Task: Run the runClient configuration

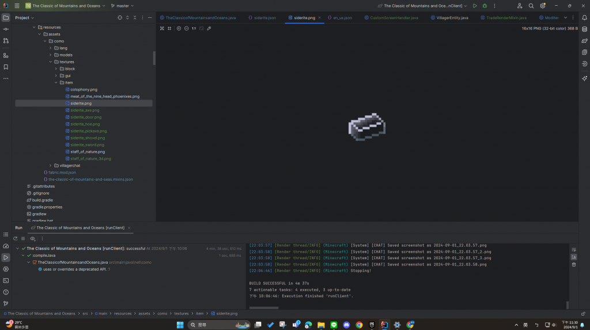Action: (475, 6)
